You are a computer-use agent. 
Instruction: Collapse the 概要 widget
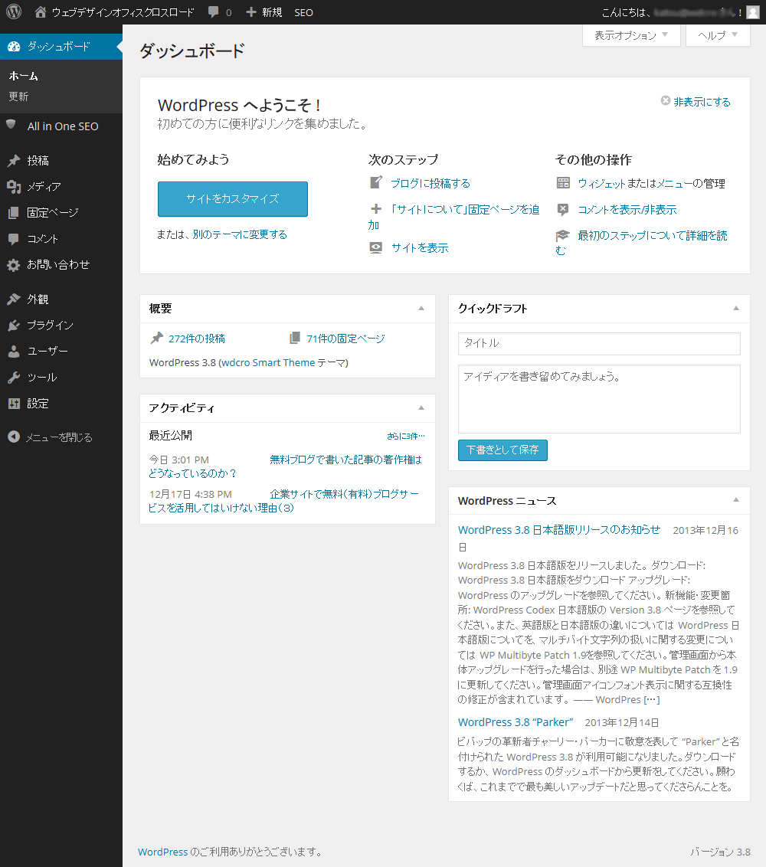point(421,309)
